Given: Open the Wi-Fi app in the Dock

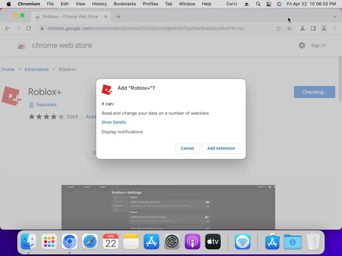Looking at the screenshot, I should [242, 242].
